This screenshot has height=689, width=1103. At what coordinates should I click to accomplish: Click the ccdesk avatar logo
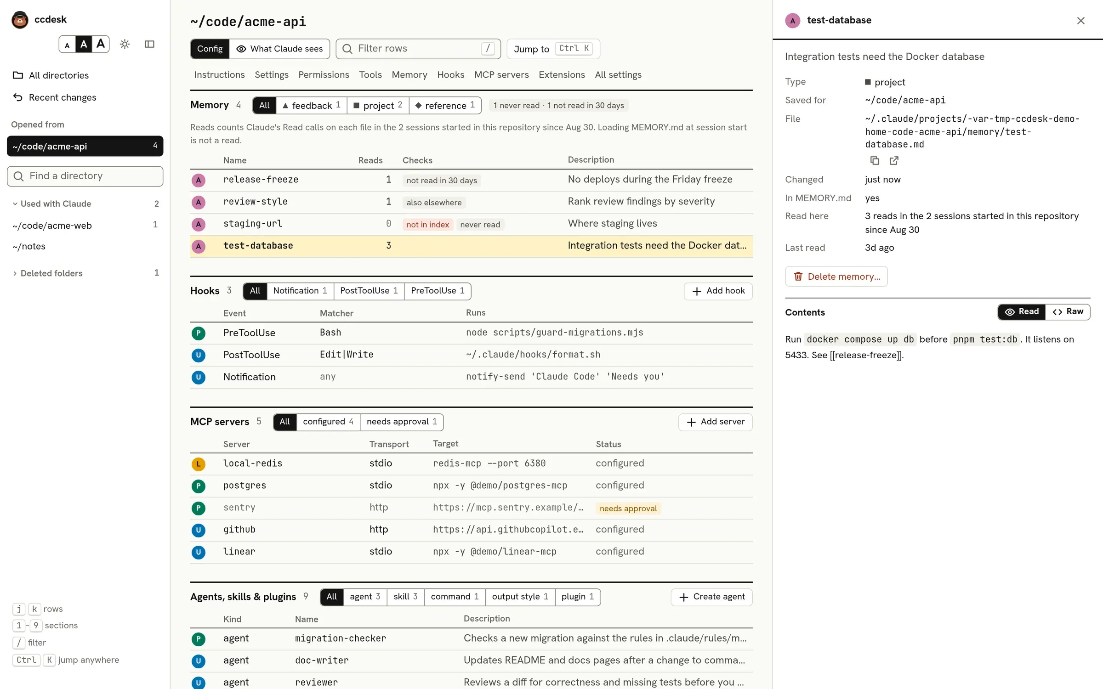(x=20, y=20)
